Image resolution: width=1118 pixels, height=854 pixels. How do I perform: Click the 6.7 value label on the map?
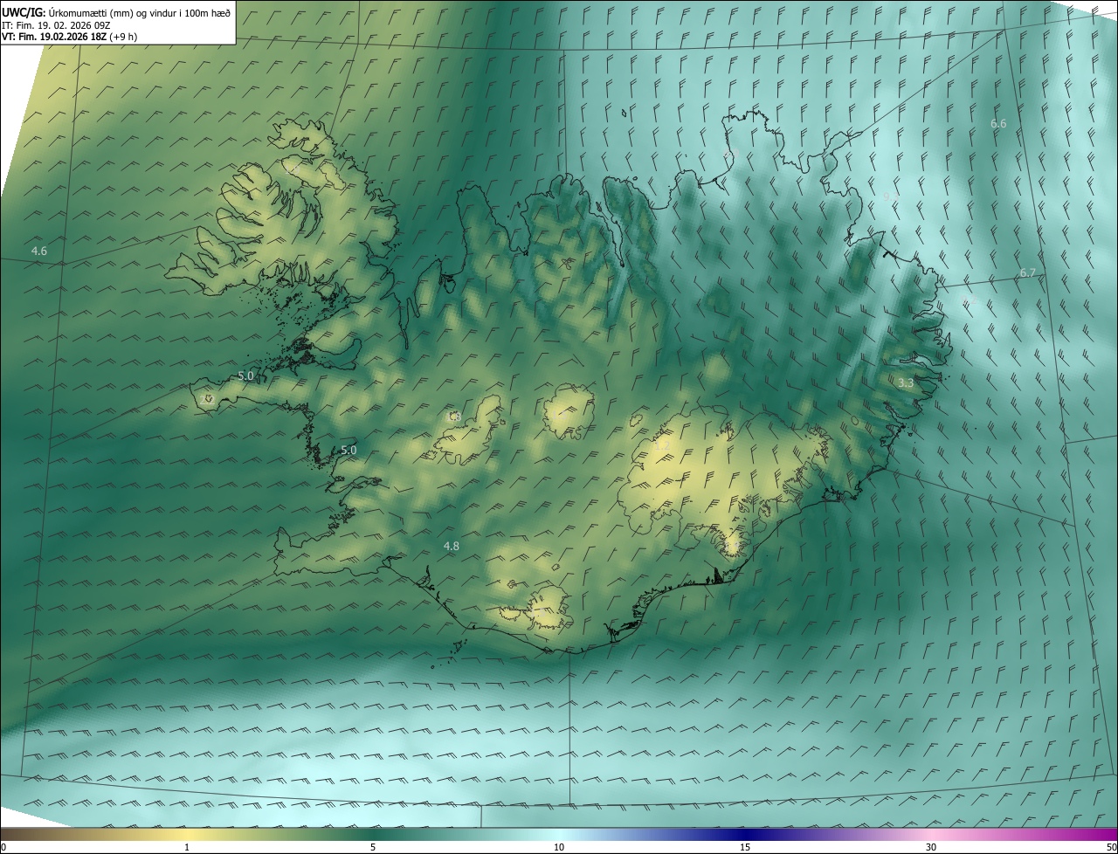pos(1028,273)
